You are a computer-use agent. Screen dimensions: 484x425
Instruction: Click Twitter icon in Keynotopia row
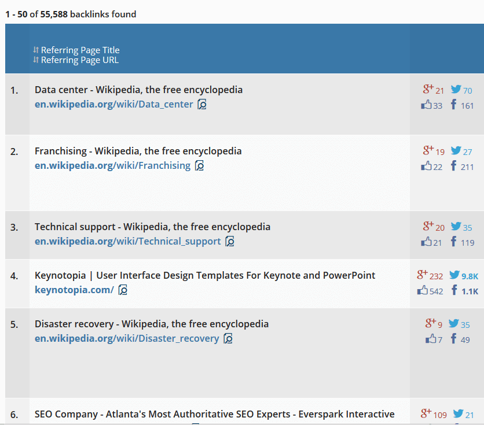coord(454,275)
